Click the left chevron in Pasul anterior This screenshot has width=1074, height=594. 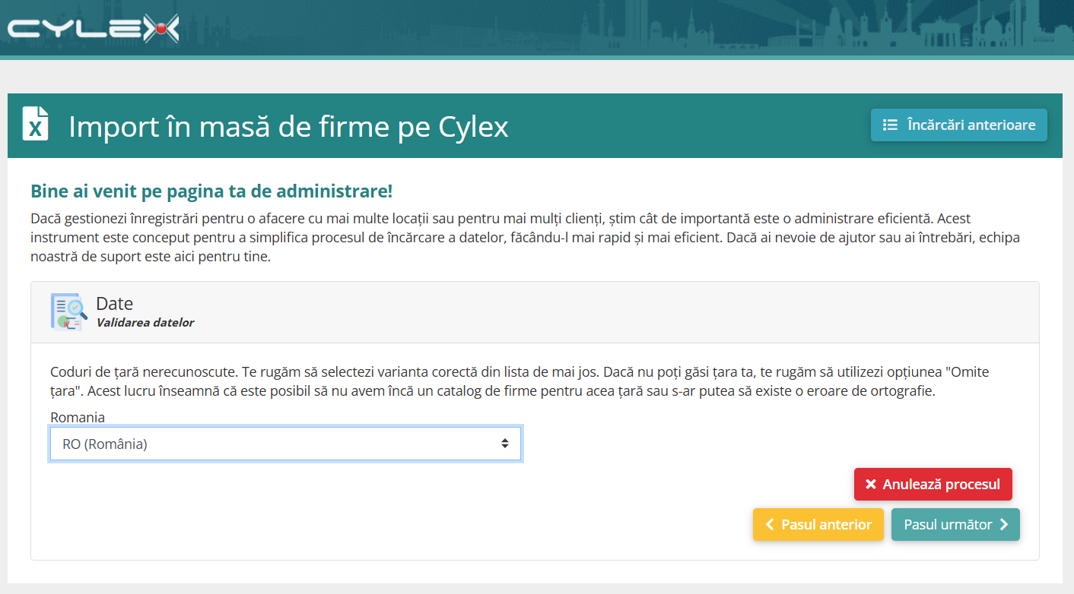pos(770,525)
